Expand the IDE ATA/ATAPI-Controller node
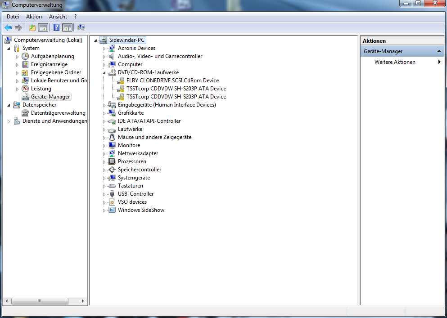This screenshot has height=318, width=447. click(104, 121)
